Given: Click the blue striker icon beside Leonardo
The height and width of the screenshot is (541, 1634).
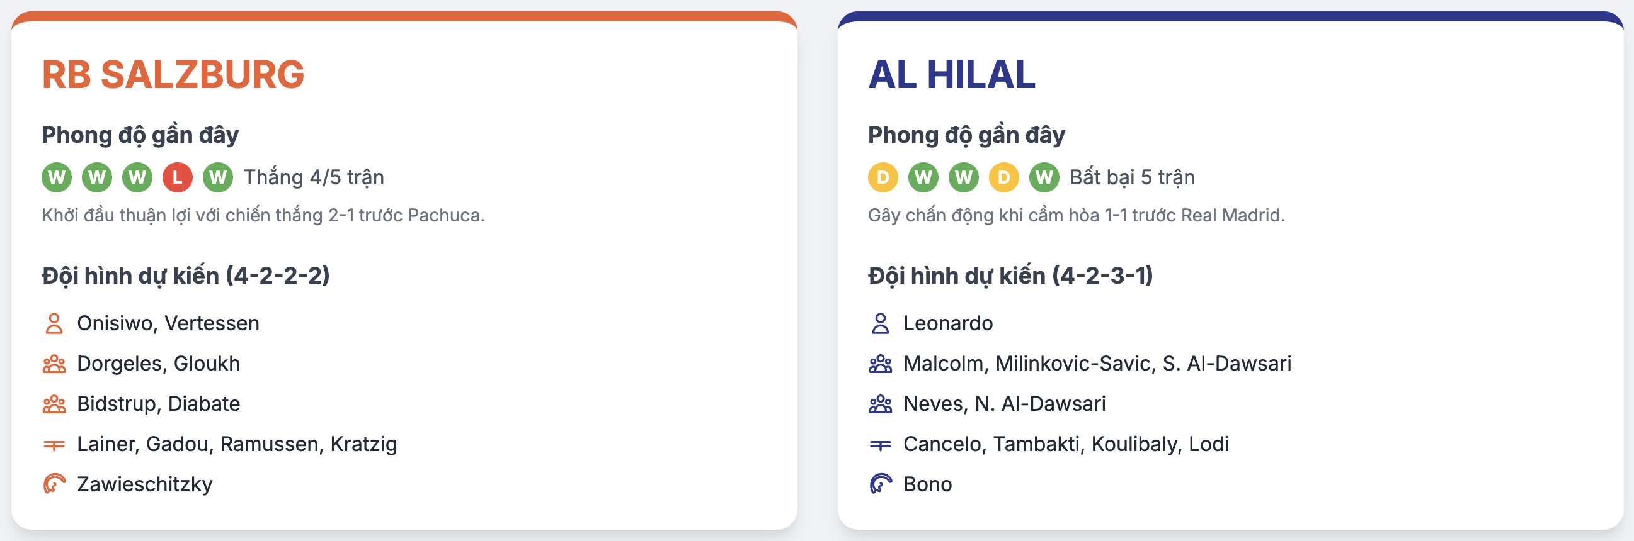Looking at the screenshot, I should click(x=881, y=324).
